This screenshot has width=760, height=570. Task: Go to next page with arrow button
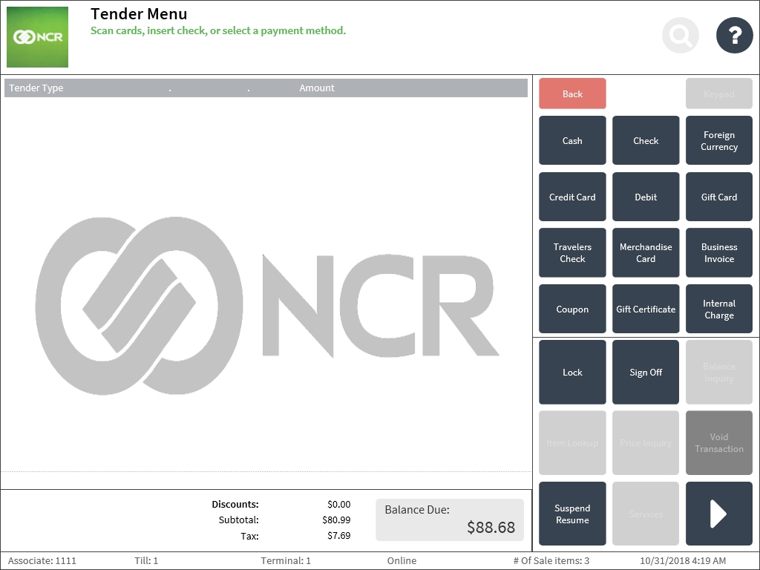(x=718, y=514)
